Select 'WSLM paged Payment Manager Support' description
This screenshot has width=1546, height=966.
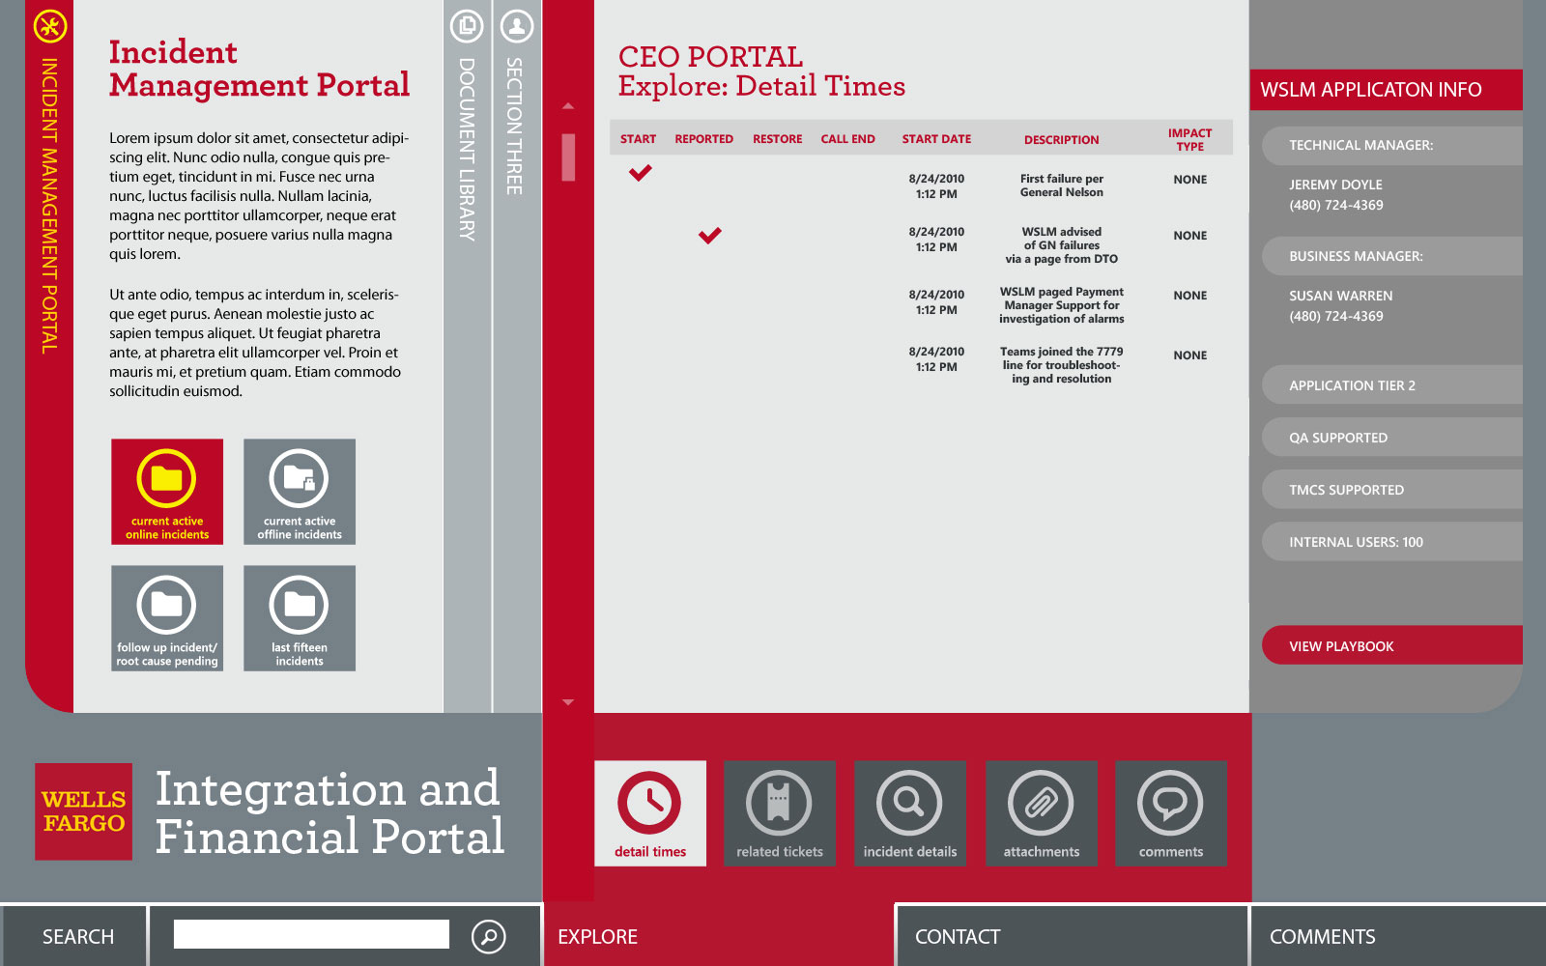coord(1061,305)
